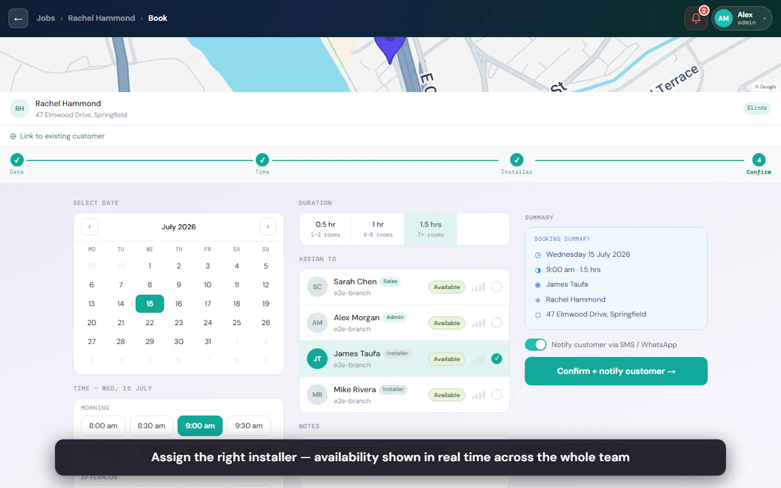Image resolution: width=781 pixels, height=488 pixels.
Task: Select July 15 in calendar
Action: pyautogui.click(x=150, y=304)
